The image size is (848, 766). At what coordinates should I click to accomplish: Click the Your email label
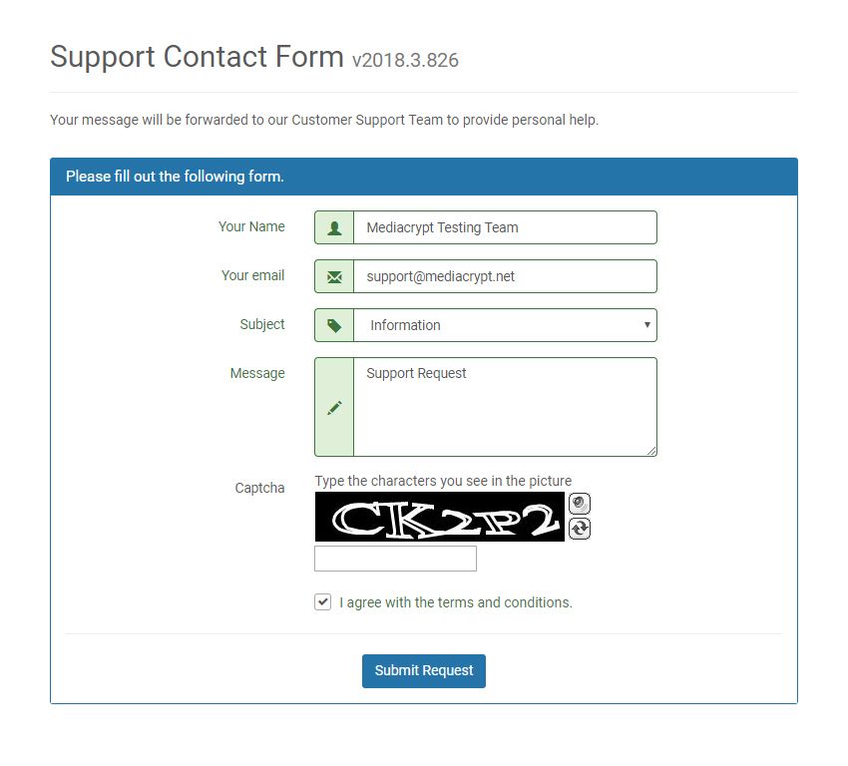coord(252,275)
